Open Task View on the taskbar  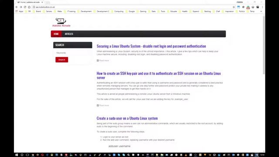(27, 155)
